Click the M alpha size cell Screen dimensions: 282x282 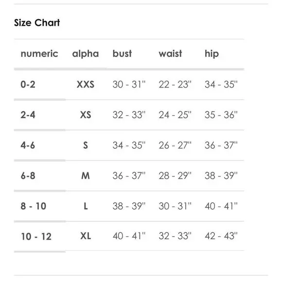(86, 176)
